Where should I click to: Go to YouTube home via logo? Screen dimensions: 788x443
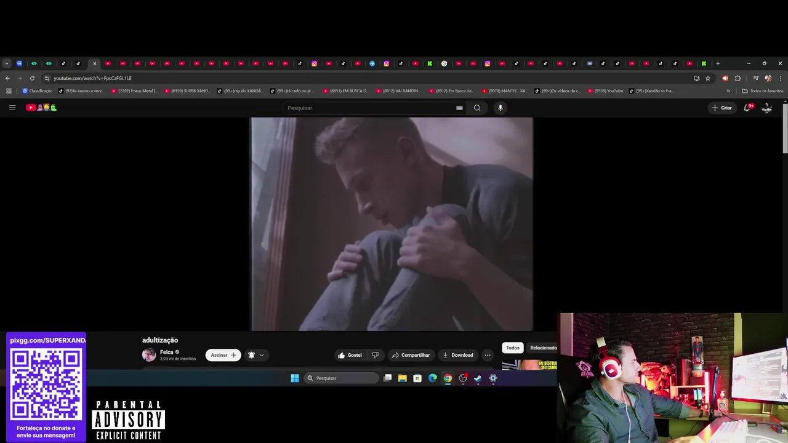click(x=41, y=108)
